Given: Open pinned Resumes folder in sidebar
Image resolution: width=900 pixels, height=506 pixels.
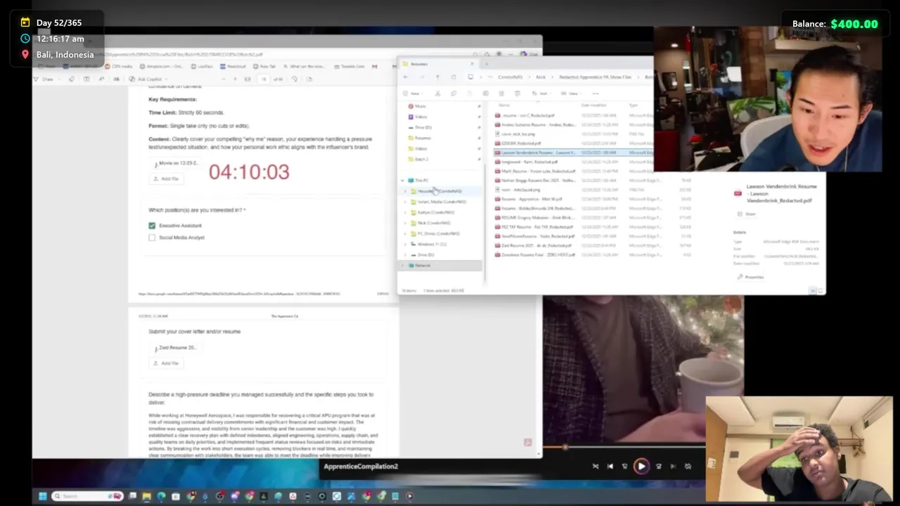Looking at the screenshot, I should (x=423, y=138).
